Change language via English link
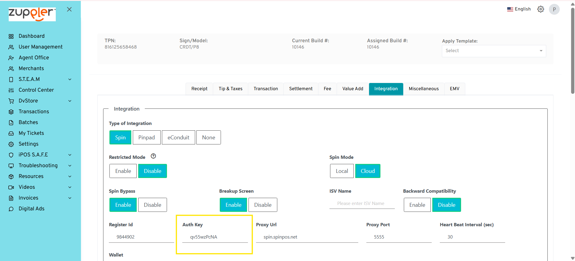This screenshot has width=575, height=261. (519, 9)
